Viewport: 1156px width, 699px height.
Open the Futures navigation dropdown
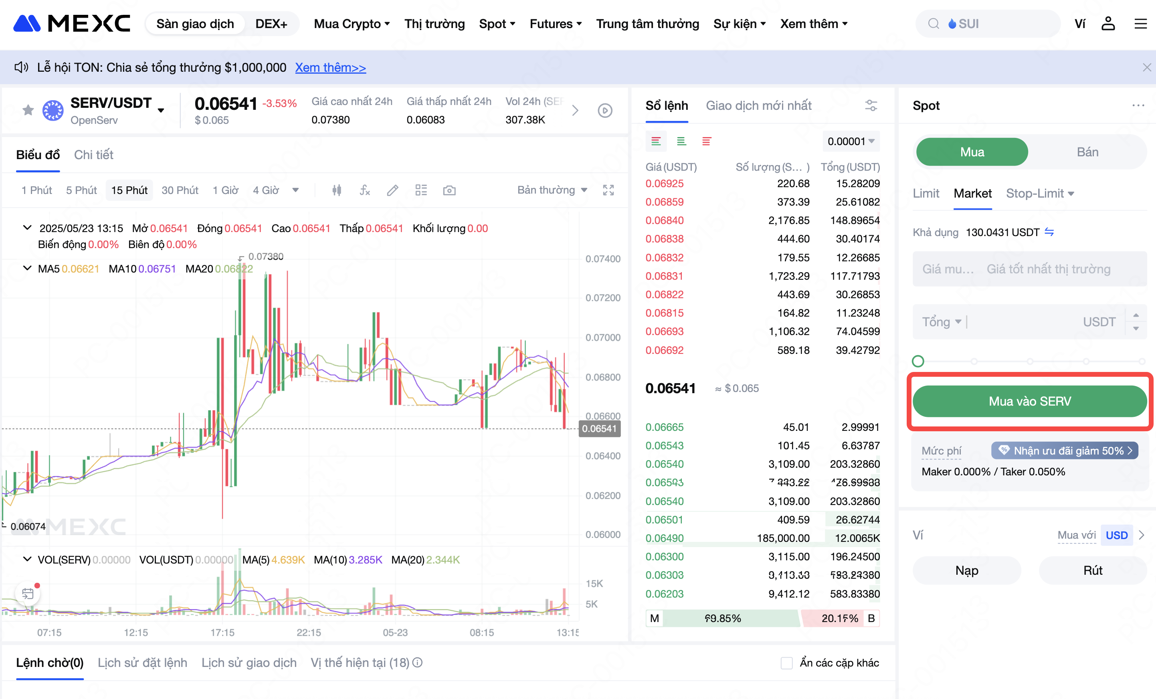[556, 24]
